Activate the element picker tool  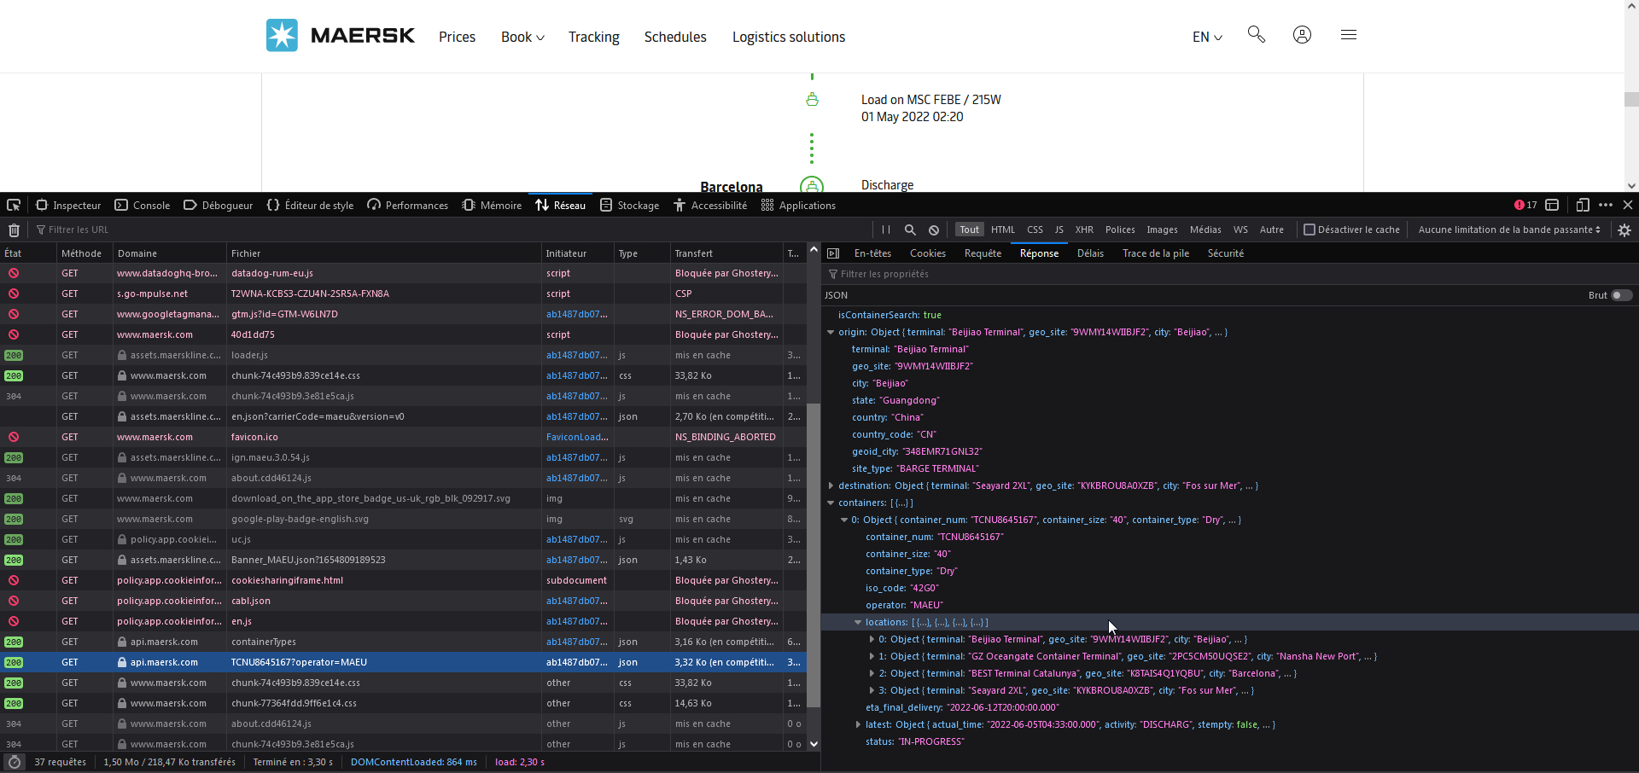click(x=14, y=205)
